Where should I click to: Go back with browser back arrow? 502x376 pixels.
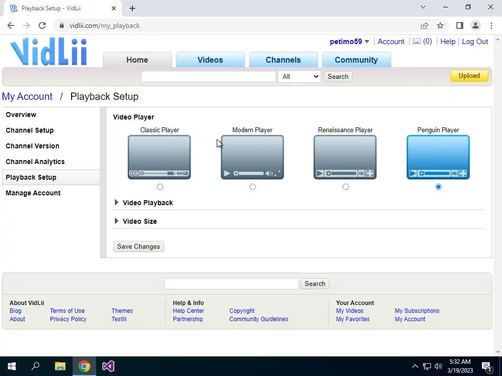[11, 25]
